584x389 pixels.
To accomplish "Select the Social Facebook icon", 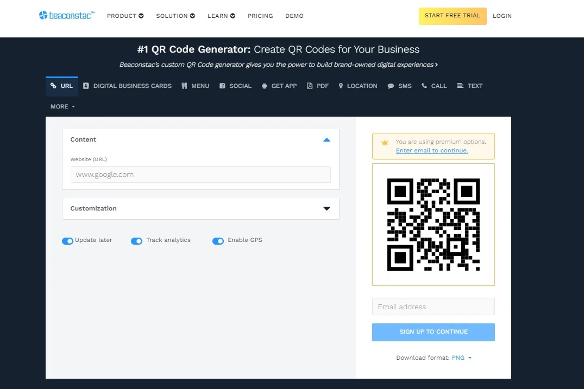I will 222,86.
